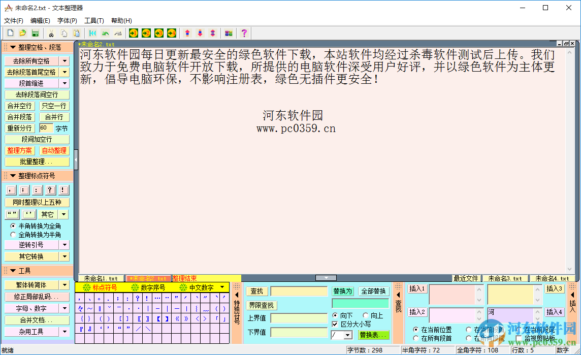Expand the 去除所有空格 dropdown arrow
Viewport: 581px width, 355px height.
pos(65,60)
